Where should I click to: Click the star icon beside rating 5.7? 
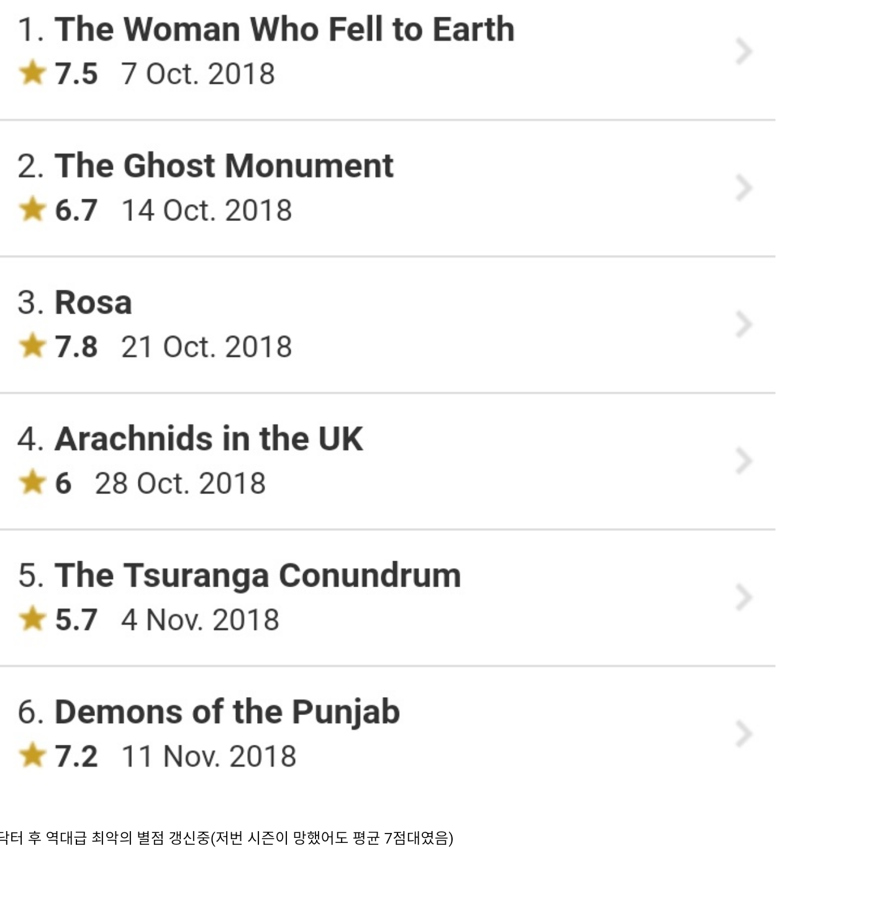coord(32,619)
